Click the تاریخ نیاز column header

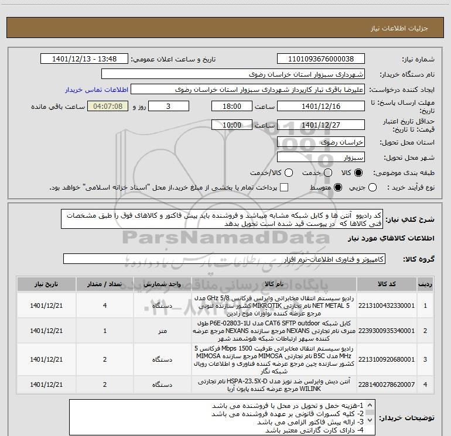[x=46, y=284]
